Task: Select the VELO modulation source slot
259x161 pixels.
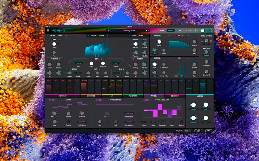Action: [x=49, y=87]
